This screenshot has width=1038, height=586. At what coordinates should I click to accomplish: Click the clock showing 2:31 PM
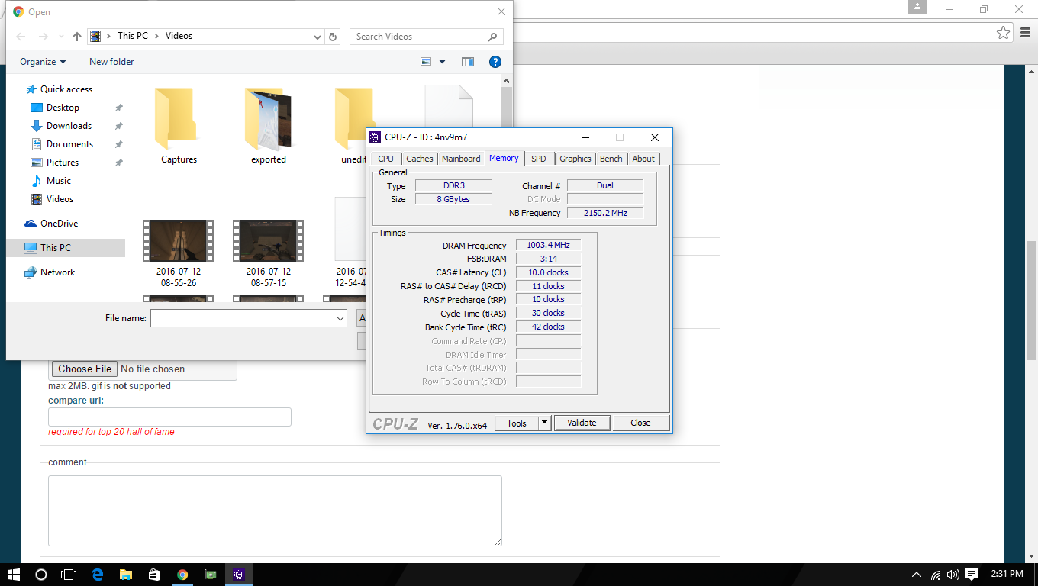(x=1008, y=574)
